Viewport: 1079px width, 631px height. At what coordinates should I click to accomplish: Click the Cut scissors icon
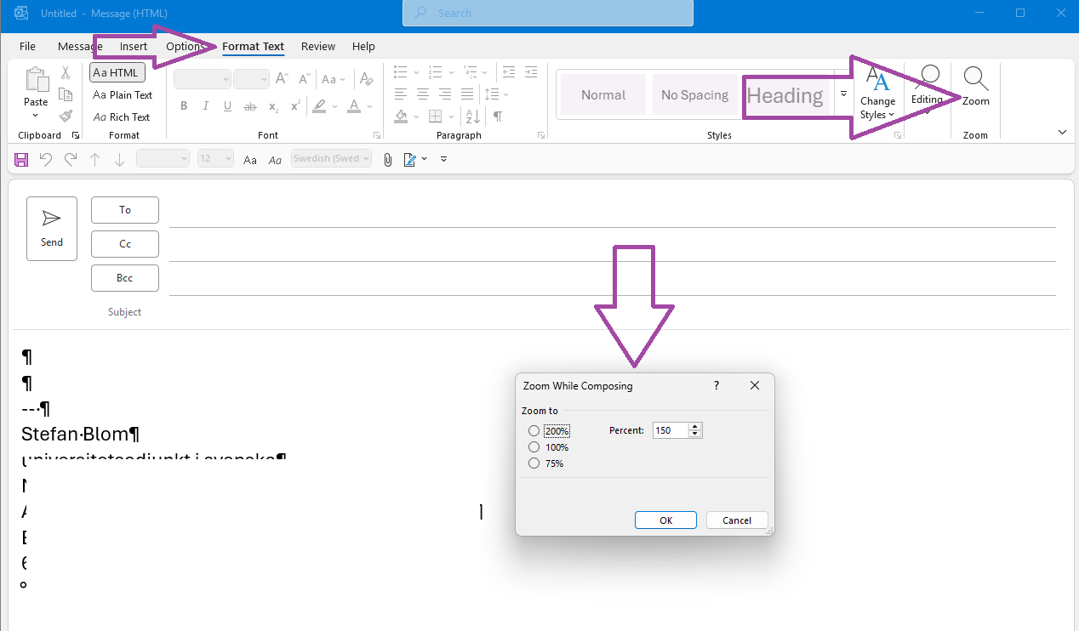(x=66, y=73)
